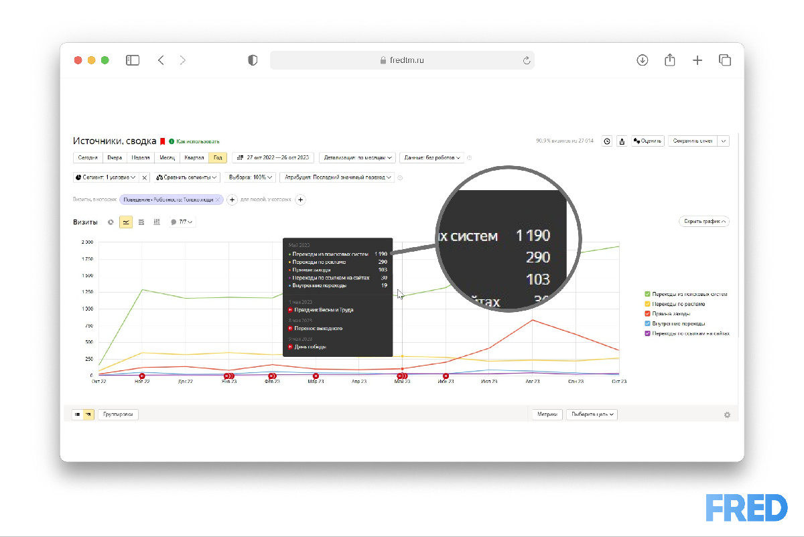
Task: Toggle the Прямые заходы legend checkbox
Action: pyautogui.click(x=647, y=313)
